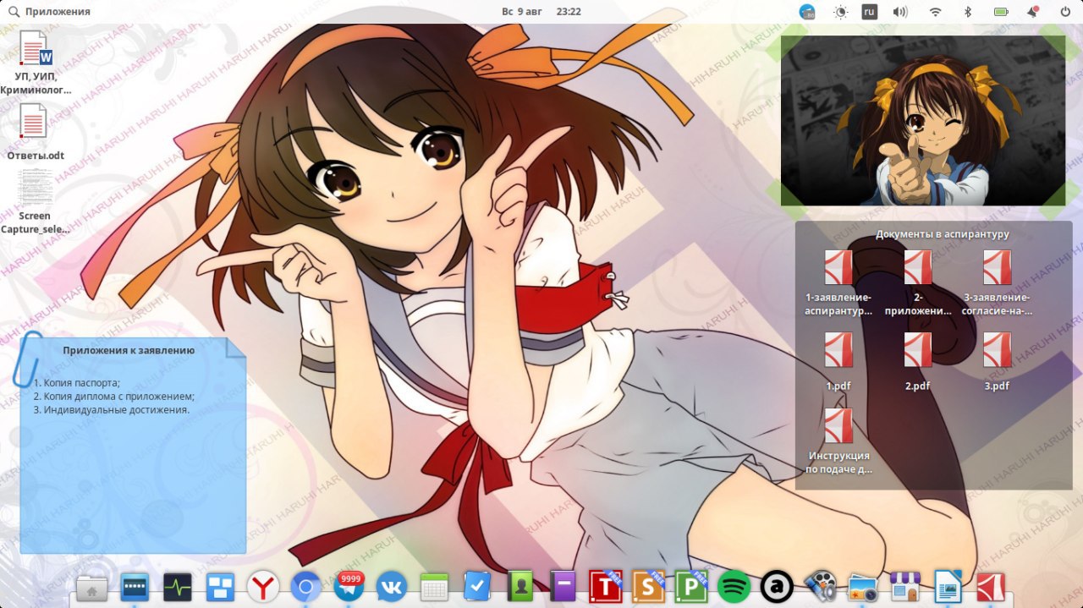This screenshot has height=608, width=1083.
Task: Select the Ответы.odt desktop file
Action: [35, 131]
